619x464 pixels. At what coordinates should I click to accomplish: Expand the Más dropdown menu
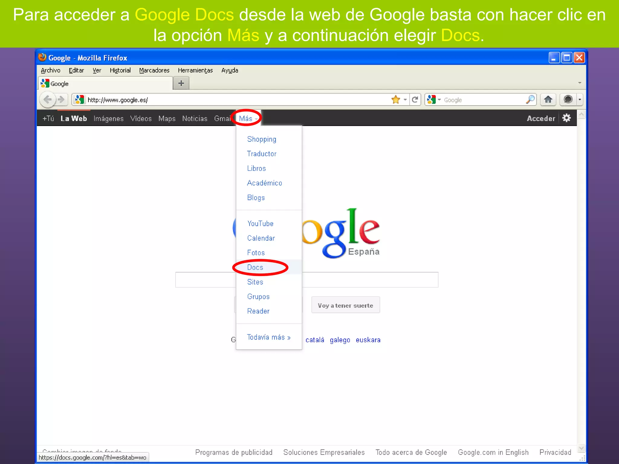click(246, 118)
